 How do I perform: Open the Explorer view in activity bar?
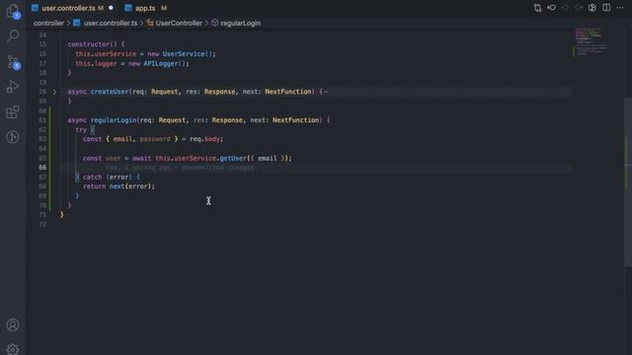coord(13,12)
